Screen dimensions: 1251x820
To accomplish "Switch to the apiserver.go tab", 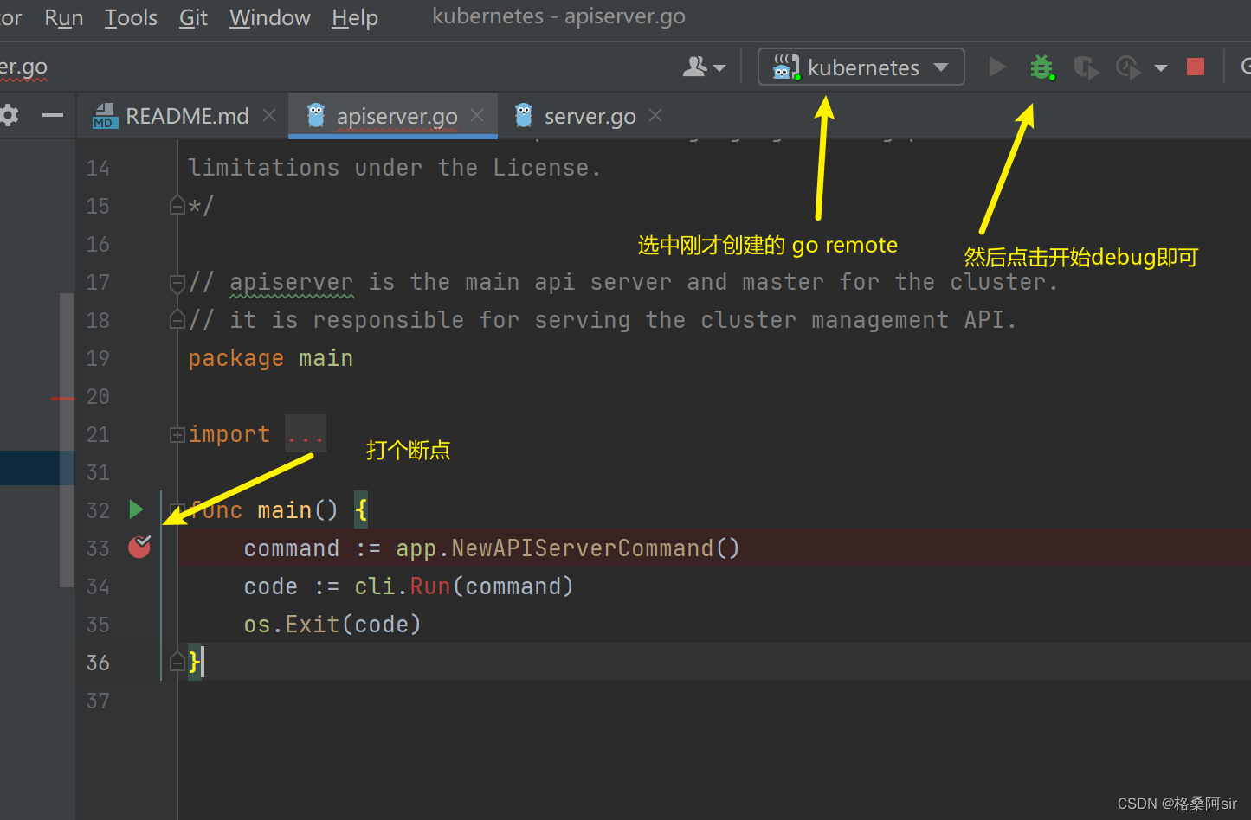I will pos(395,116).
